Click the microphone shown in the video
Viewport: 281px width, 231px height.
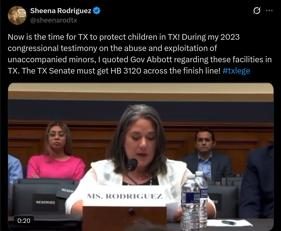[132, 165]
